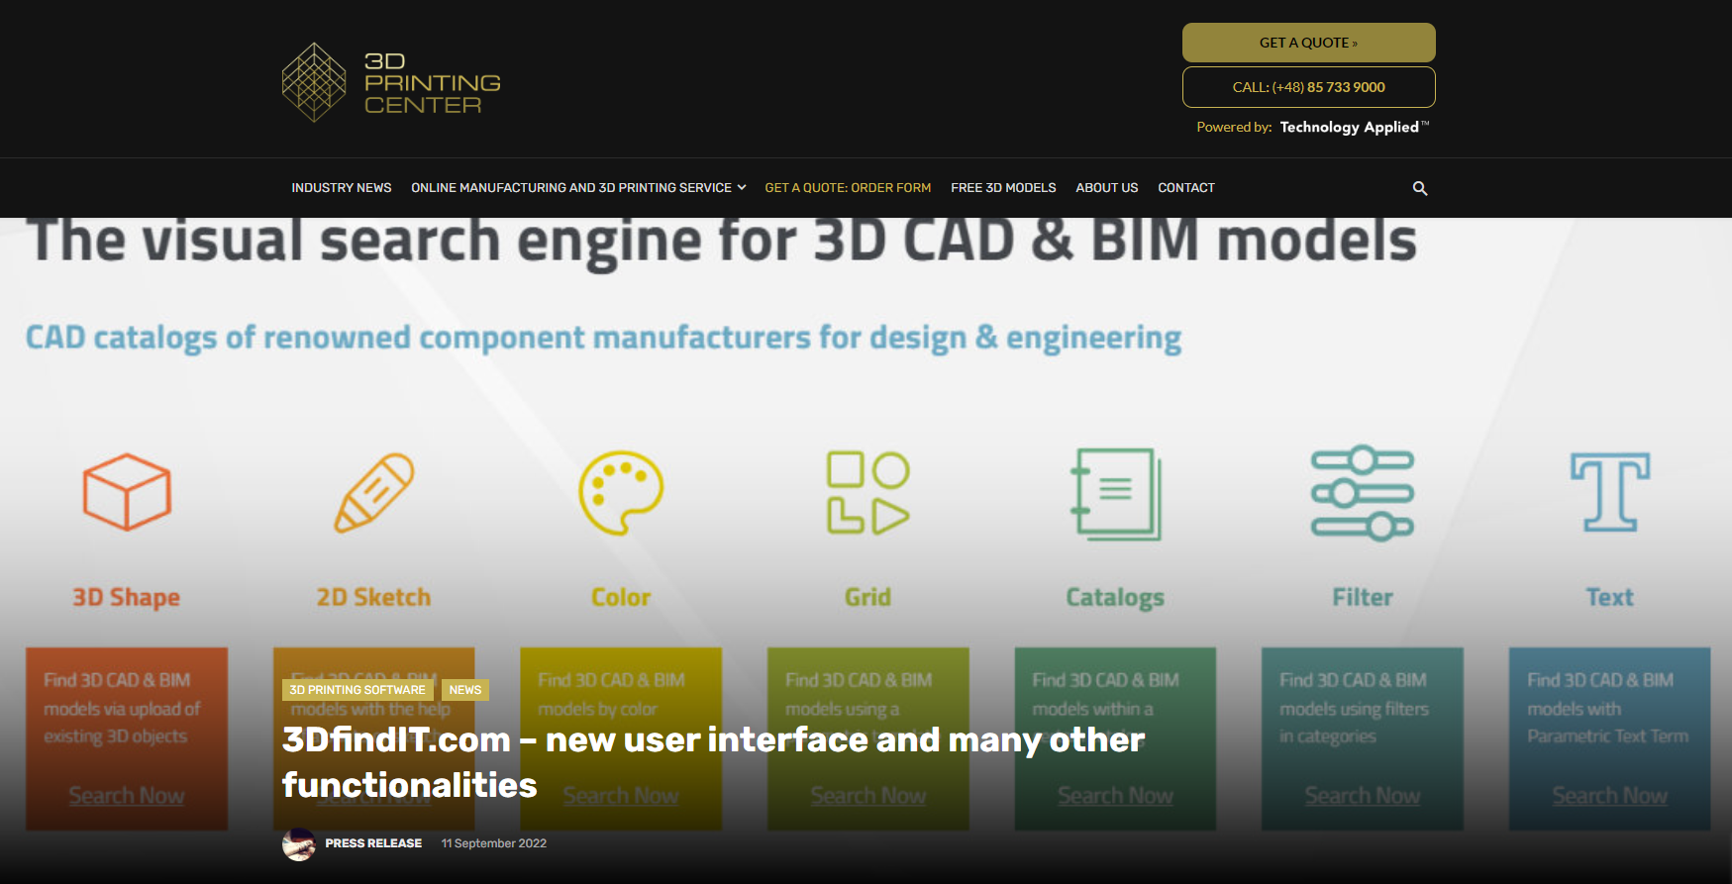Go to Free 3D Models
The height and width of the screenshot is (884, 1732).
1003,188
